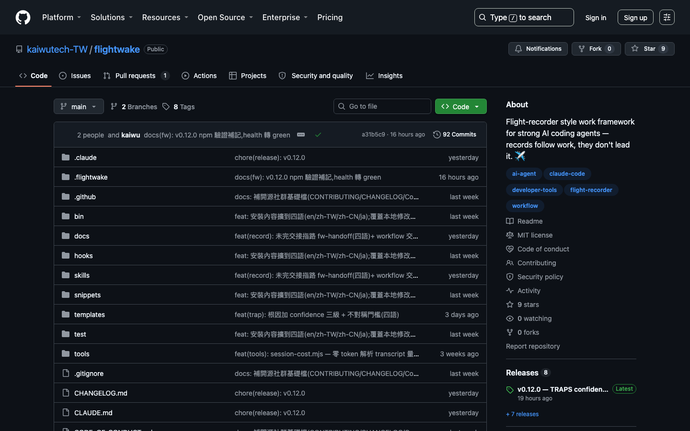Viewport: 690px width, 431px height.
Task: Open the flightwake repository name link
Action: (x=117, y=49)
